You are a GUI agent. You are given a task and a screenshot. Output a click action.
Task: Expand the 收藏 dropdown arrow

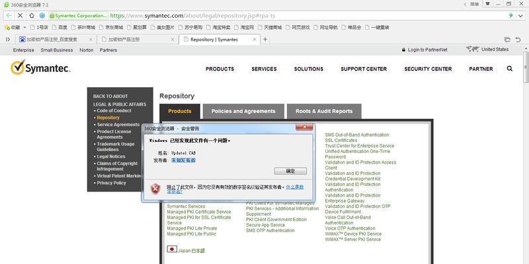(24, 27)
